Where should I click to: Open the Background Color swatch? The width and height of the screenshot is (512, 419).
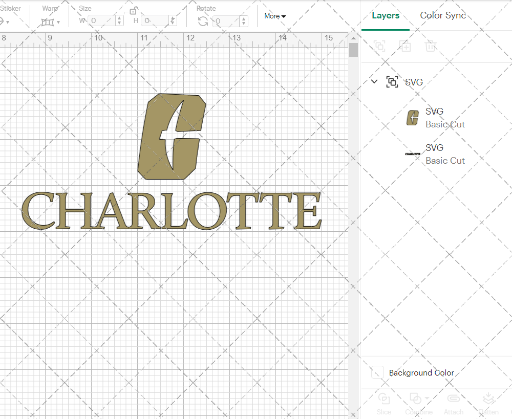pos(377,373)
